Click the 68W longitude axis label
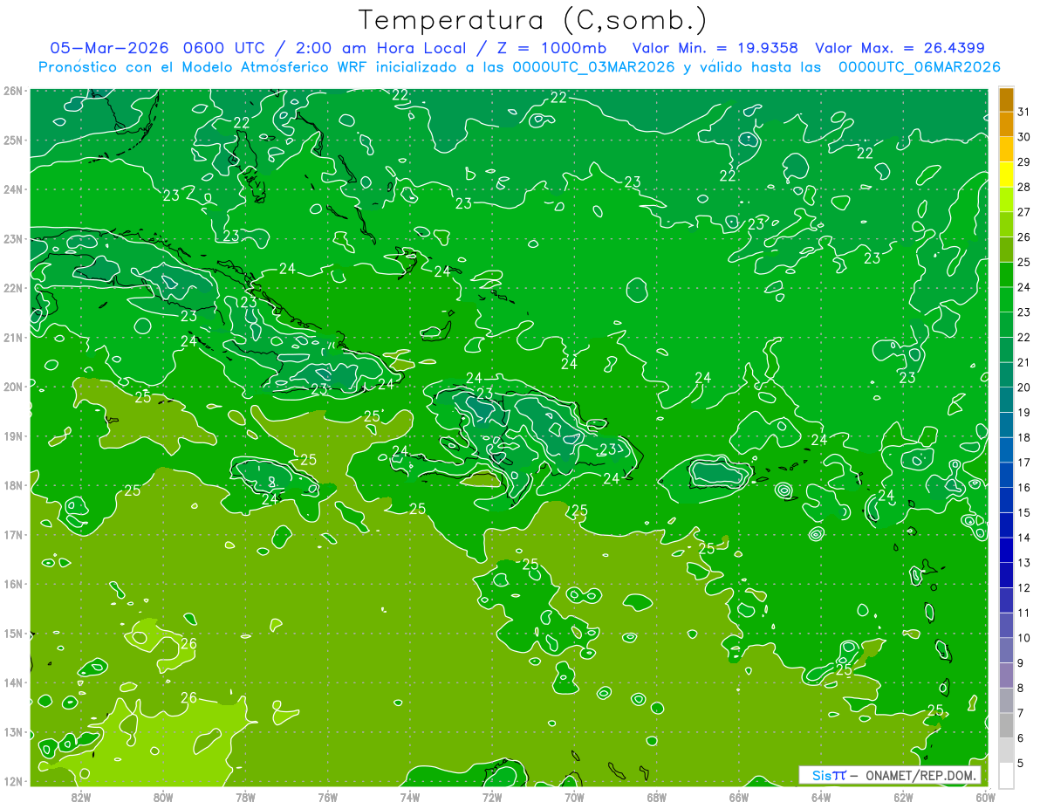Viewport: 1047px width, 809px height. pos(657,797)
